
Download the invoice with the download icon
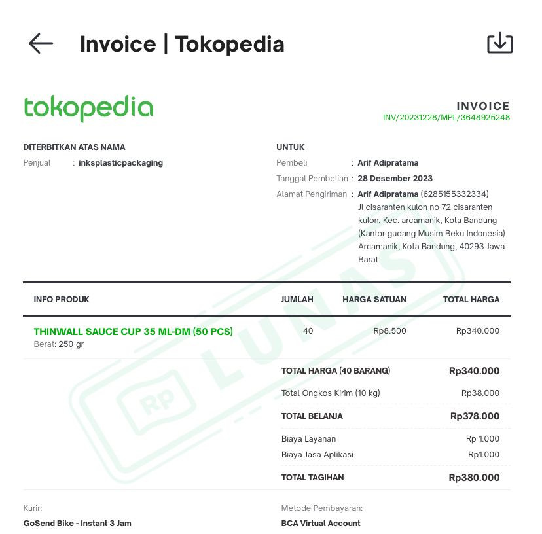tap(500, 43)
